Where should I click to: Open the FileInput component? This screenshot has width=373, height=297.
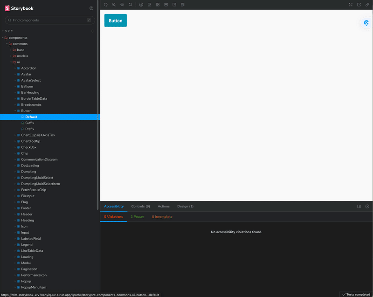pyautogui.click(x=28, y=196)
